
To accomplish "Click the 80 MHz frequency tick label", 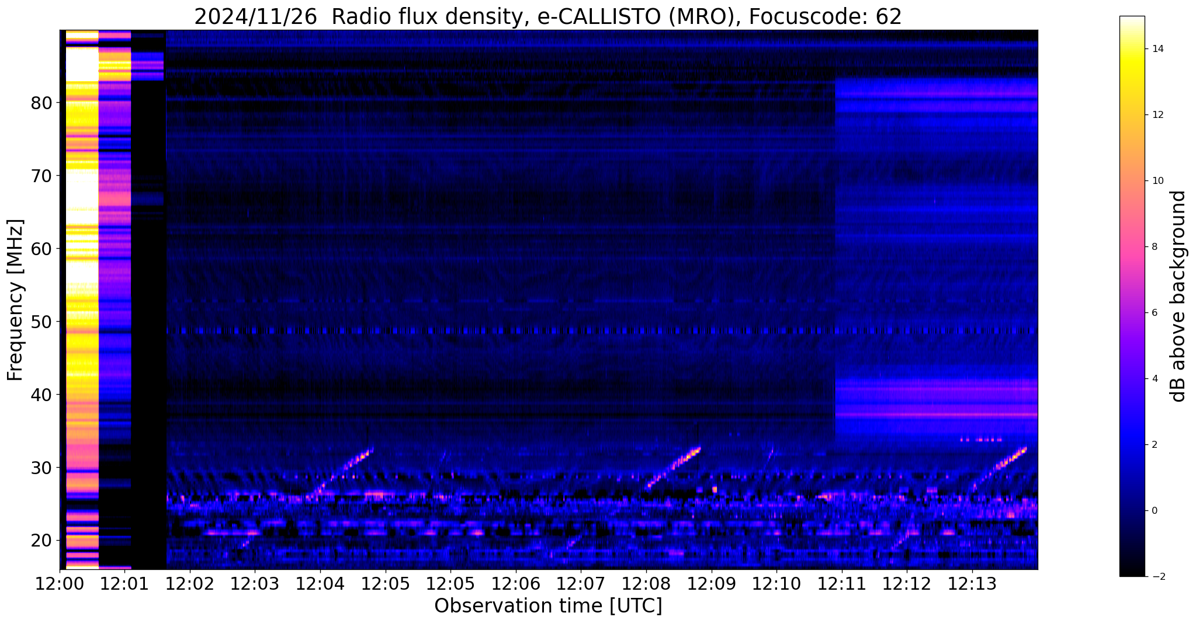I will [x=41, y=103].
